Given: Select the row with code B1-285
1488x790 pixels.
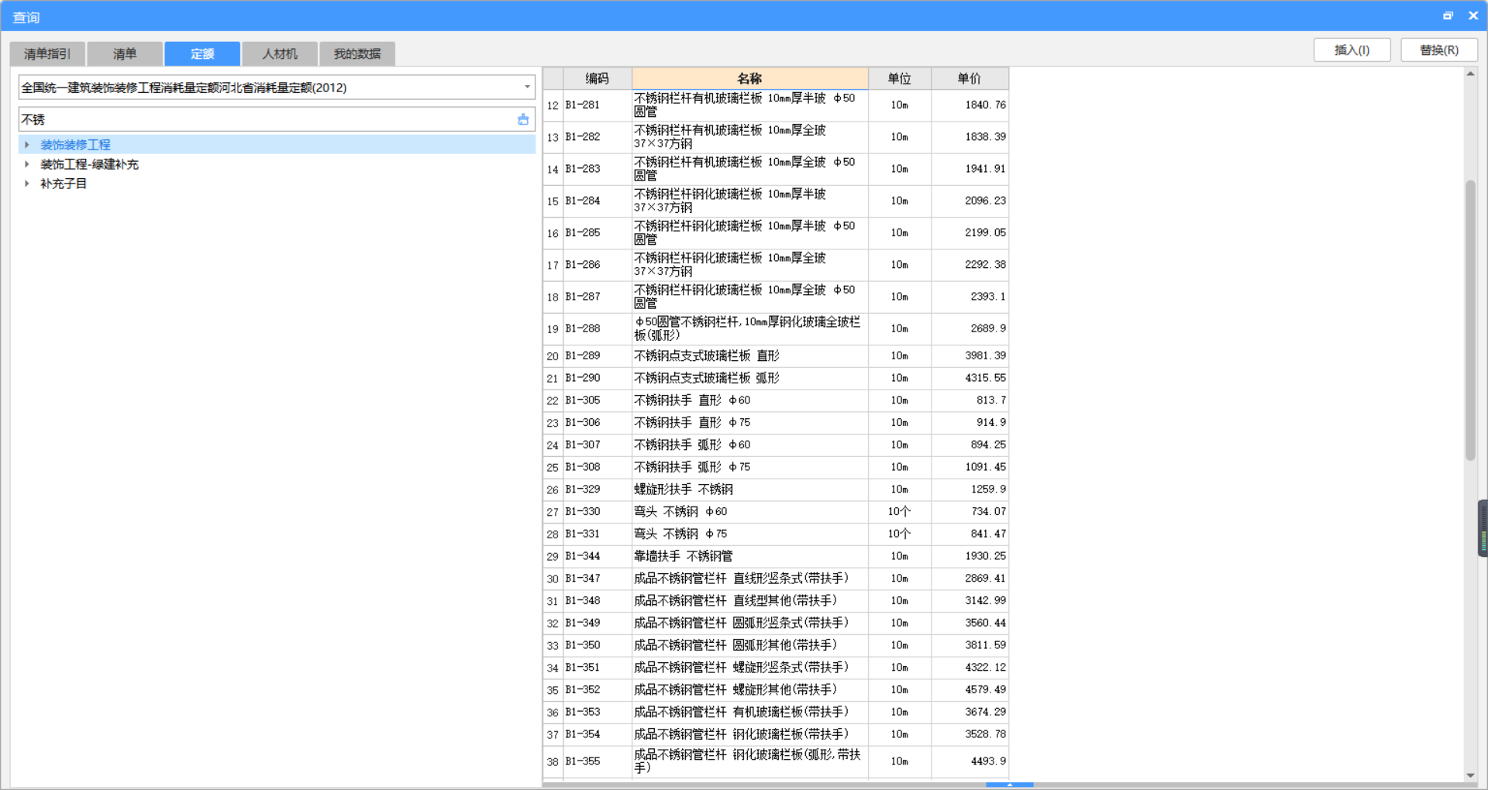Looking at the screenshot, I should click(x=776, y=233).
